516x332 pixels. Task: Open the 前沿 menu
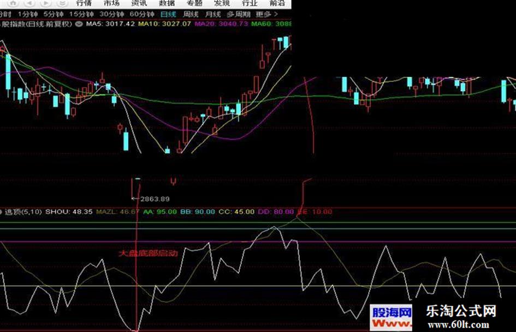point(277,3)
